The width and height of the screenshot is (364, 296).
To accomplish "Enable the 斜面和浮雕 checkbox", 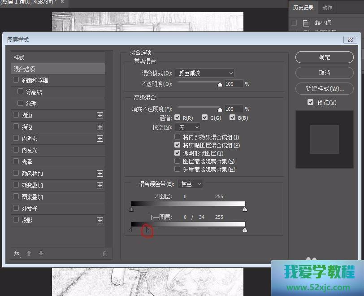I will (x=16, y=80).
